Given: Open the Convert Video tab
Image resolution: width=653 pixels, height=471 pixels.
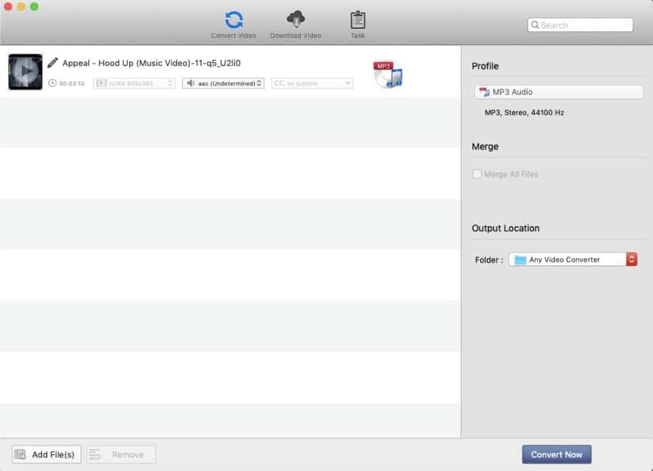Looking at the screenshot, I should [233, 25].
